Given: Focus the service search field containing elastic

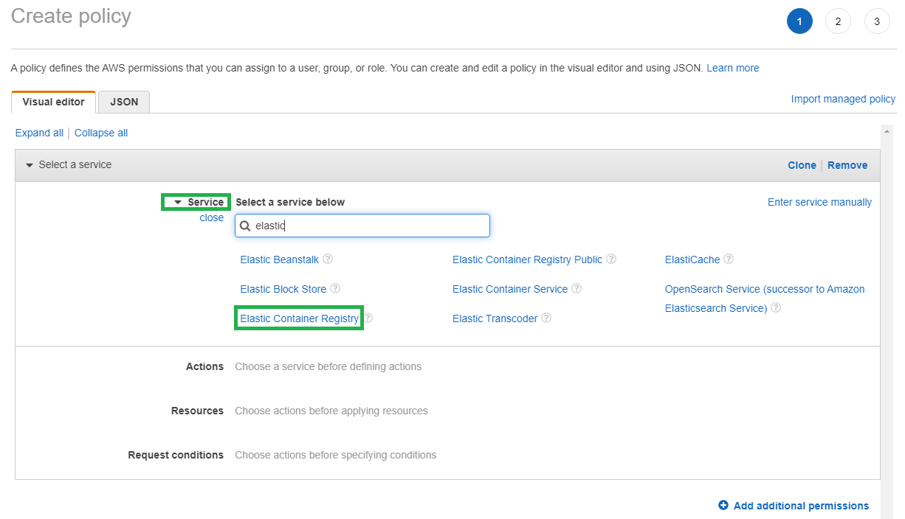Looking at the screenshot, I should (362, 226).
